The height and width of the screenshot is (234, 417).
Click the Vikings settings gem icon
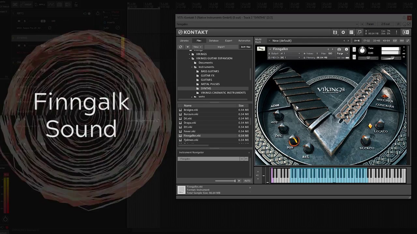(385, 96)
